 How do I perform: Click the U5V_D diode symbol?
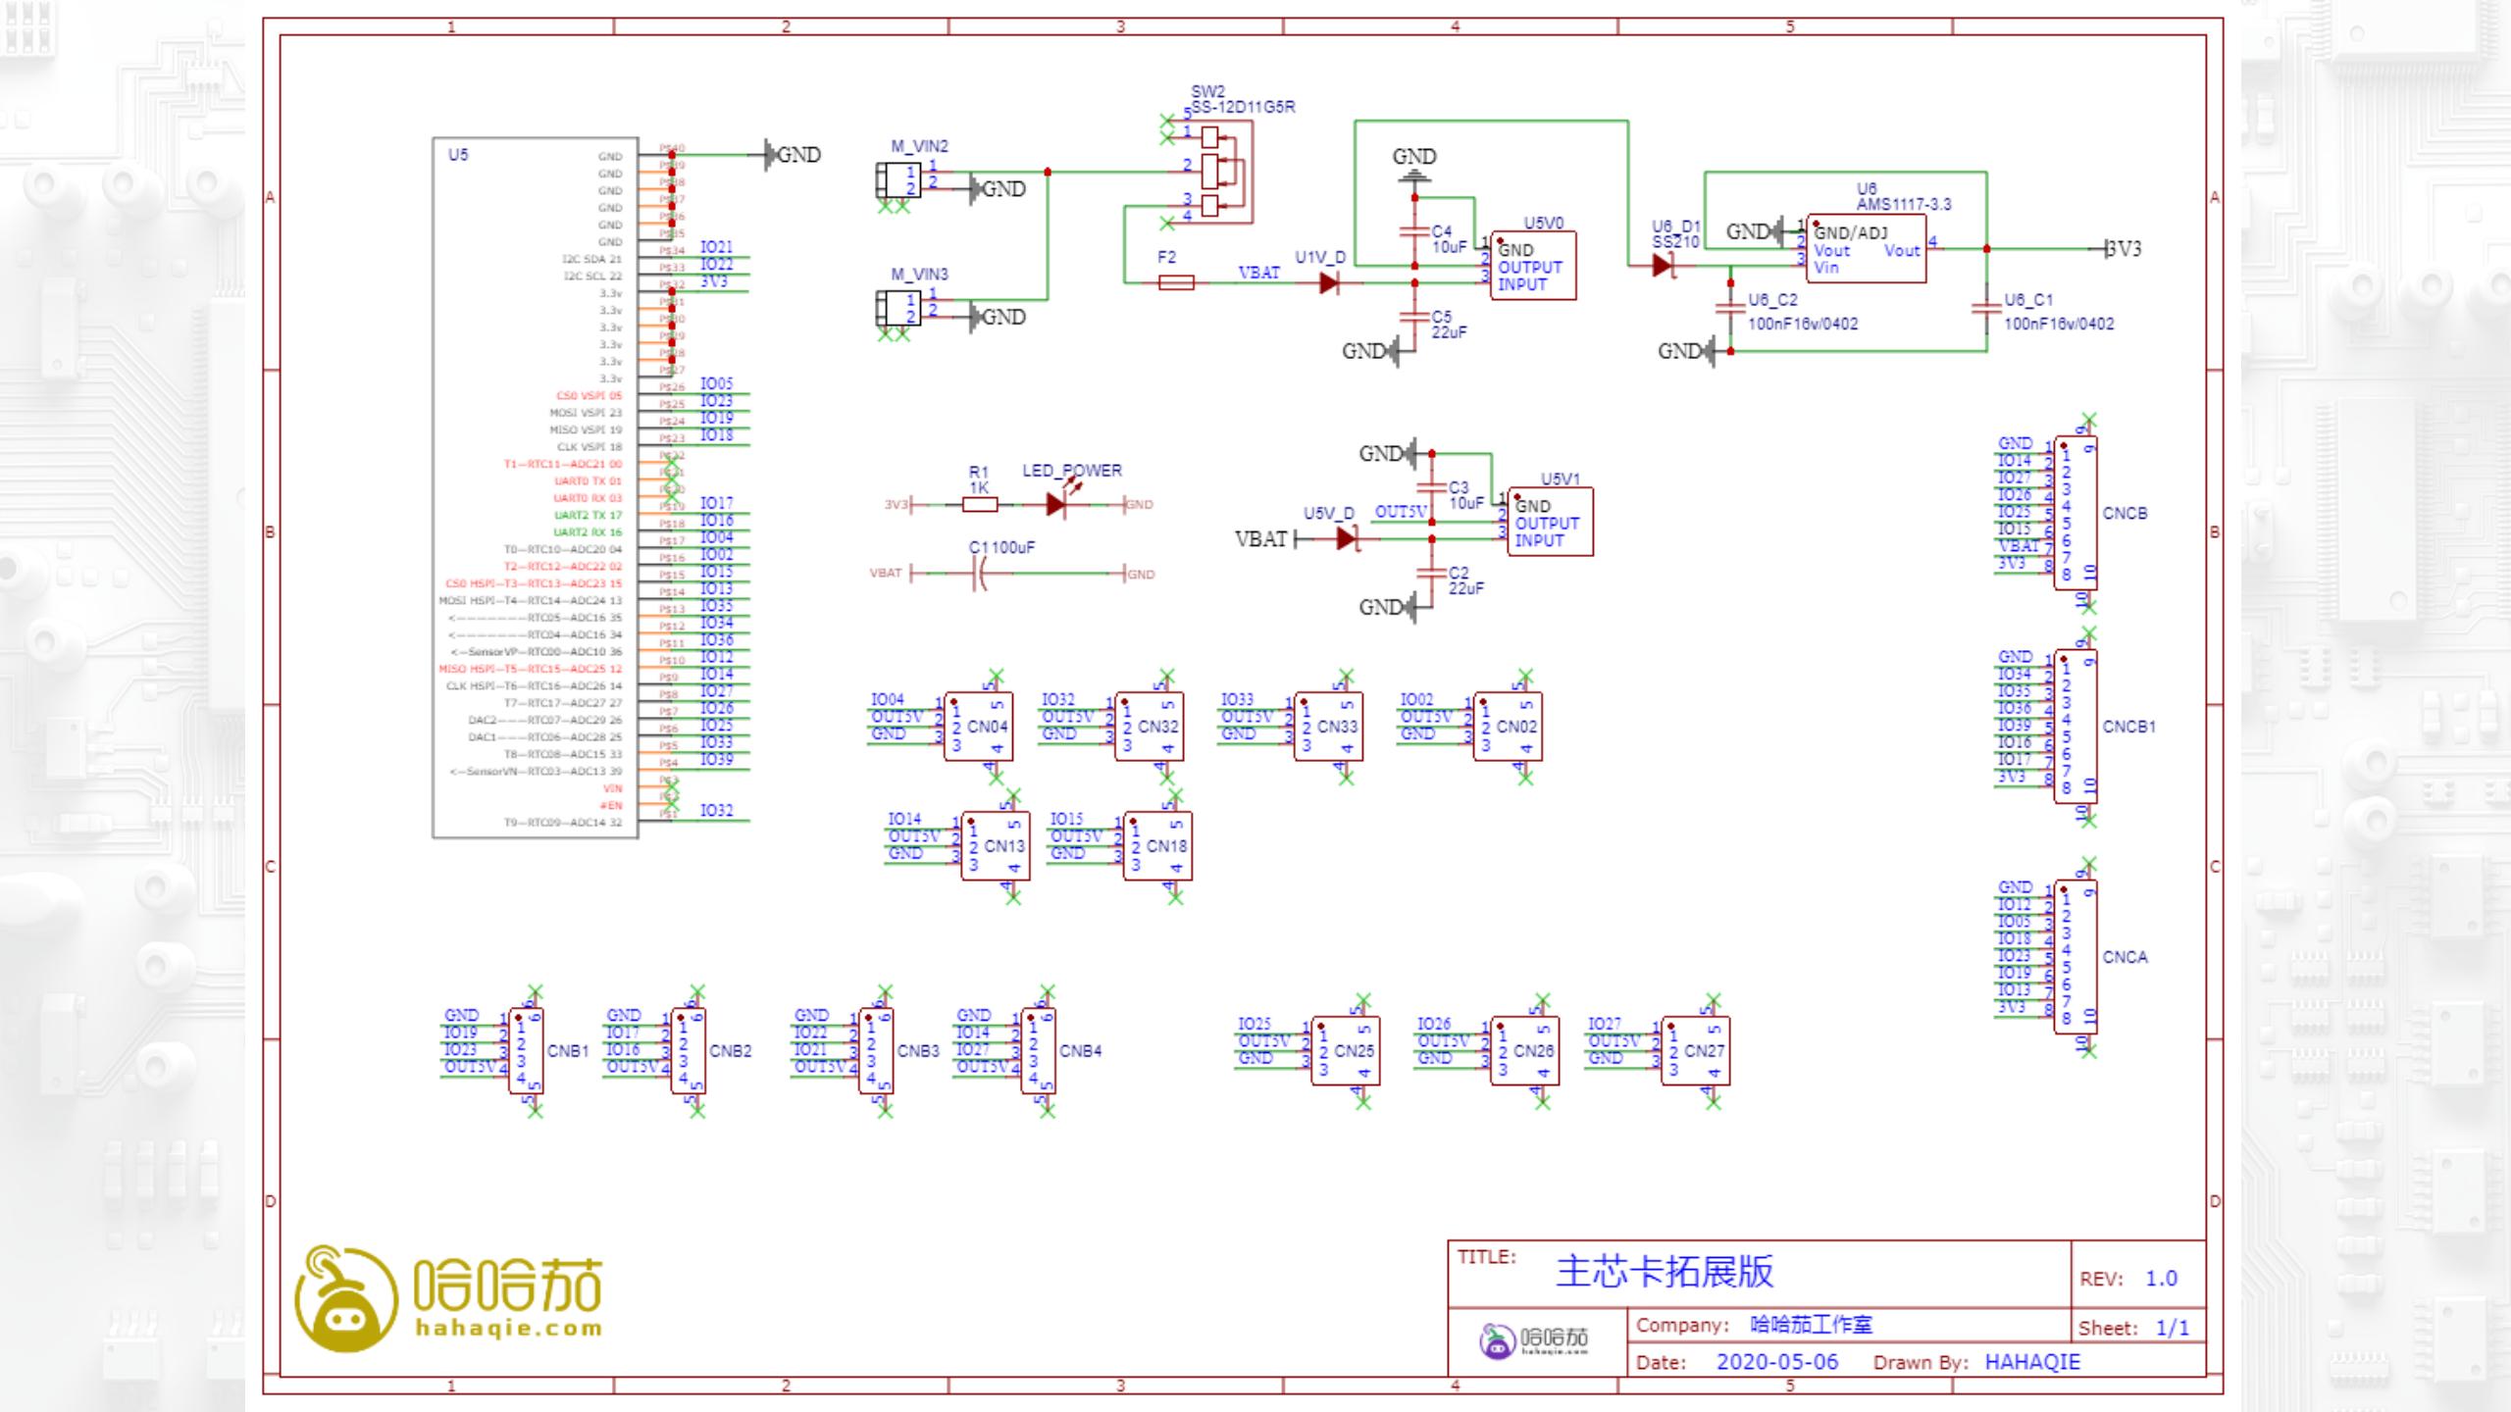(x=1348, y=538)
